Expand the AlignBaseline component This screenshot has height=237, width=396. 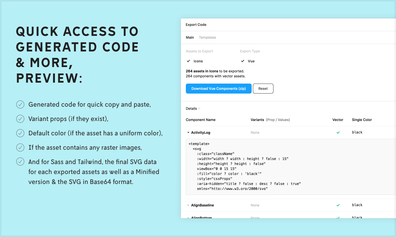click(x=188, y=205)
